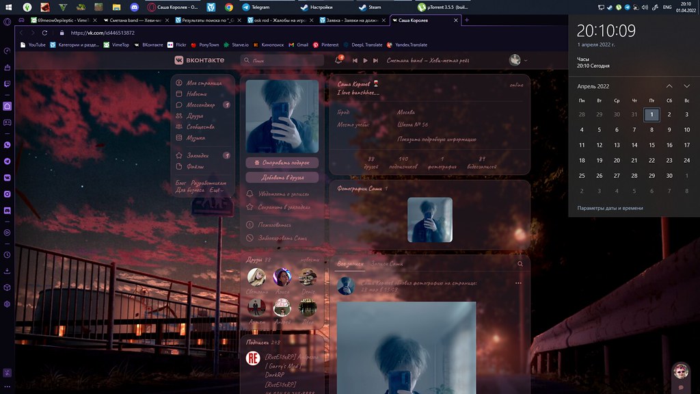Click the Отправить подарок button
Image resolution: width=700 pixels, height=394 pixels.
tap(282, 163)
